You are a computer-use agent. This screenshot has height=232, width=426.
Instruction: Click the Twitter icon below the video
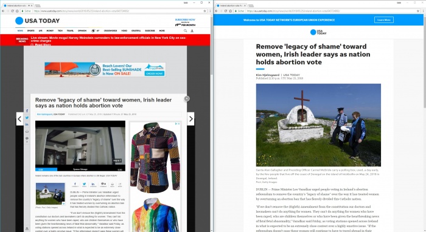pyautogui.click(x=84, y=185)
